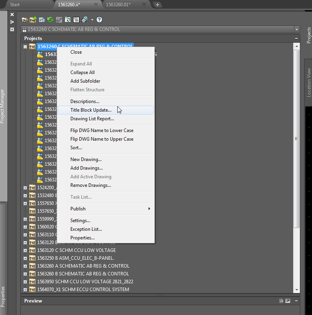Click the project list scrollbar up arrow
Viewport: 312px width, 315px height.
pos(297,46)
